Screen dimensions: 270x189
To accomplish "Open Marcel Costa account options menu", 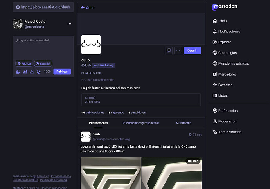I will 69,24.
